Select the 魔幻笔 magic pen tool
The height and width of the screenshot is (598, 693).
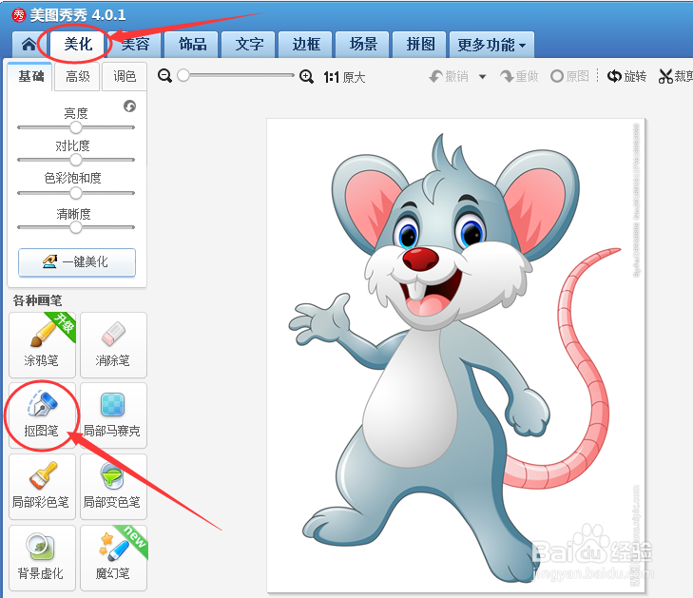pyautogui.click(x=113, y=558)
